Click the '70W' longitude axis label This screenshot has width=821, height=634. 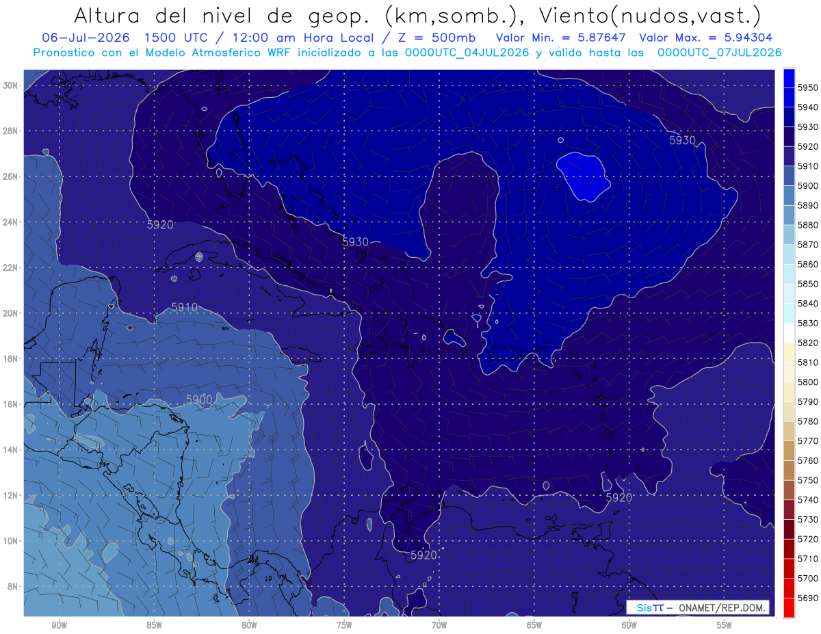coord(439,625)
